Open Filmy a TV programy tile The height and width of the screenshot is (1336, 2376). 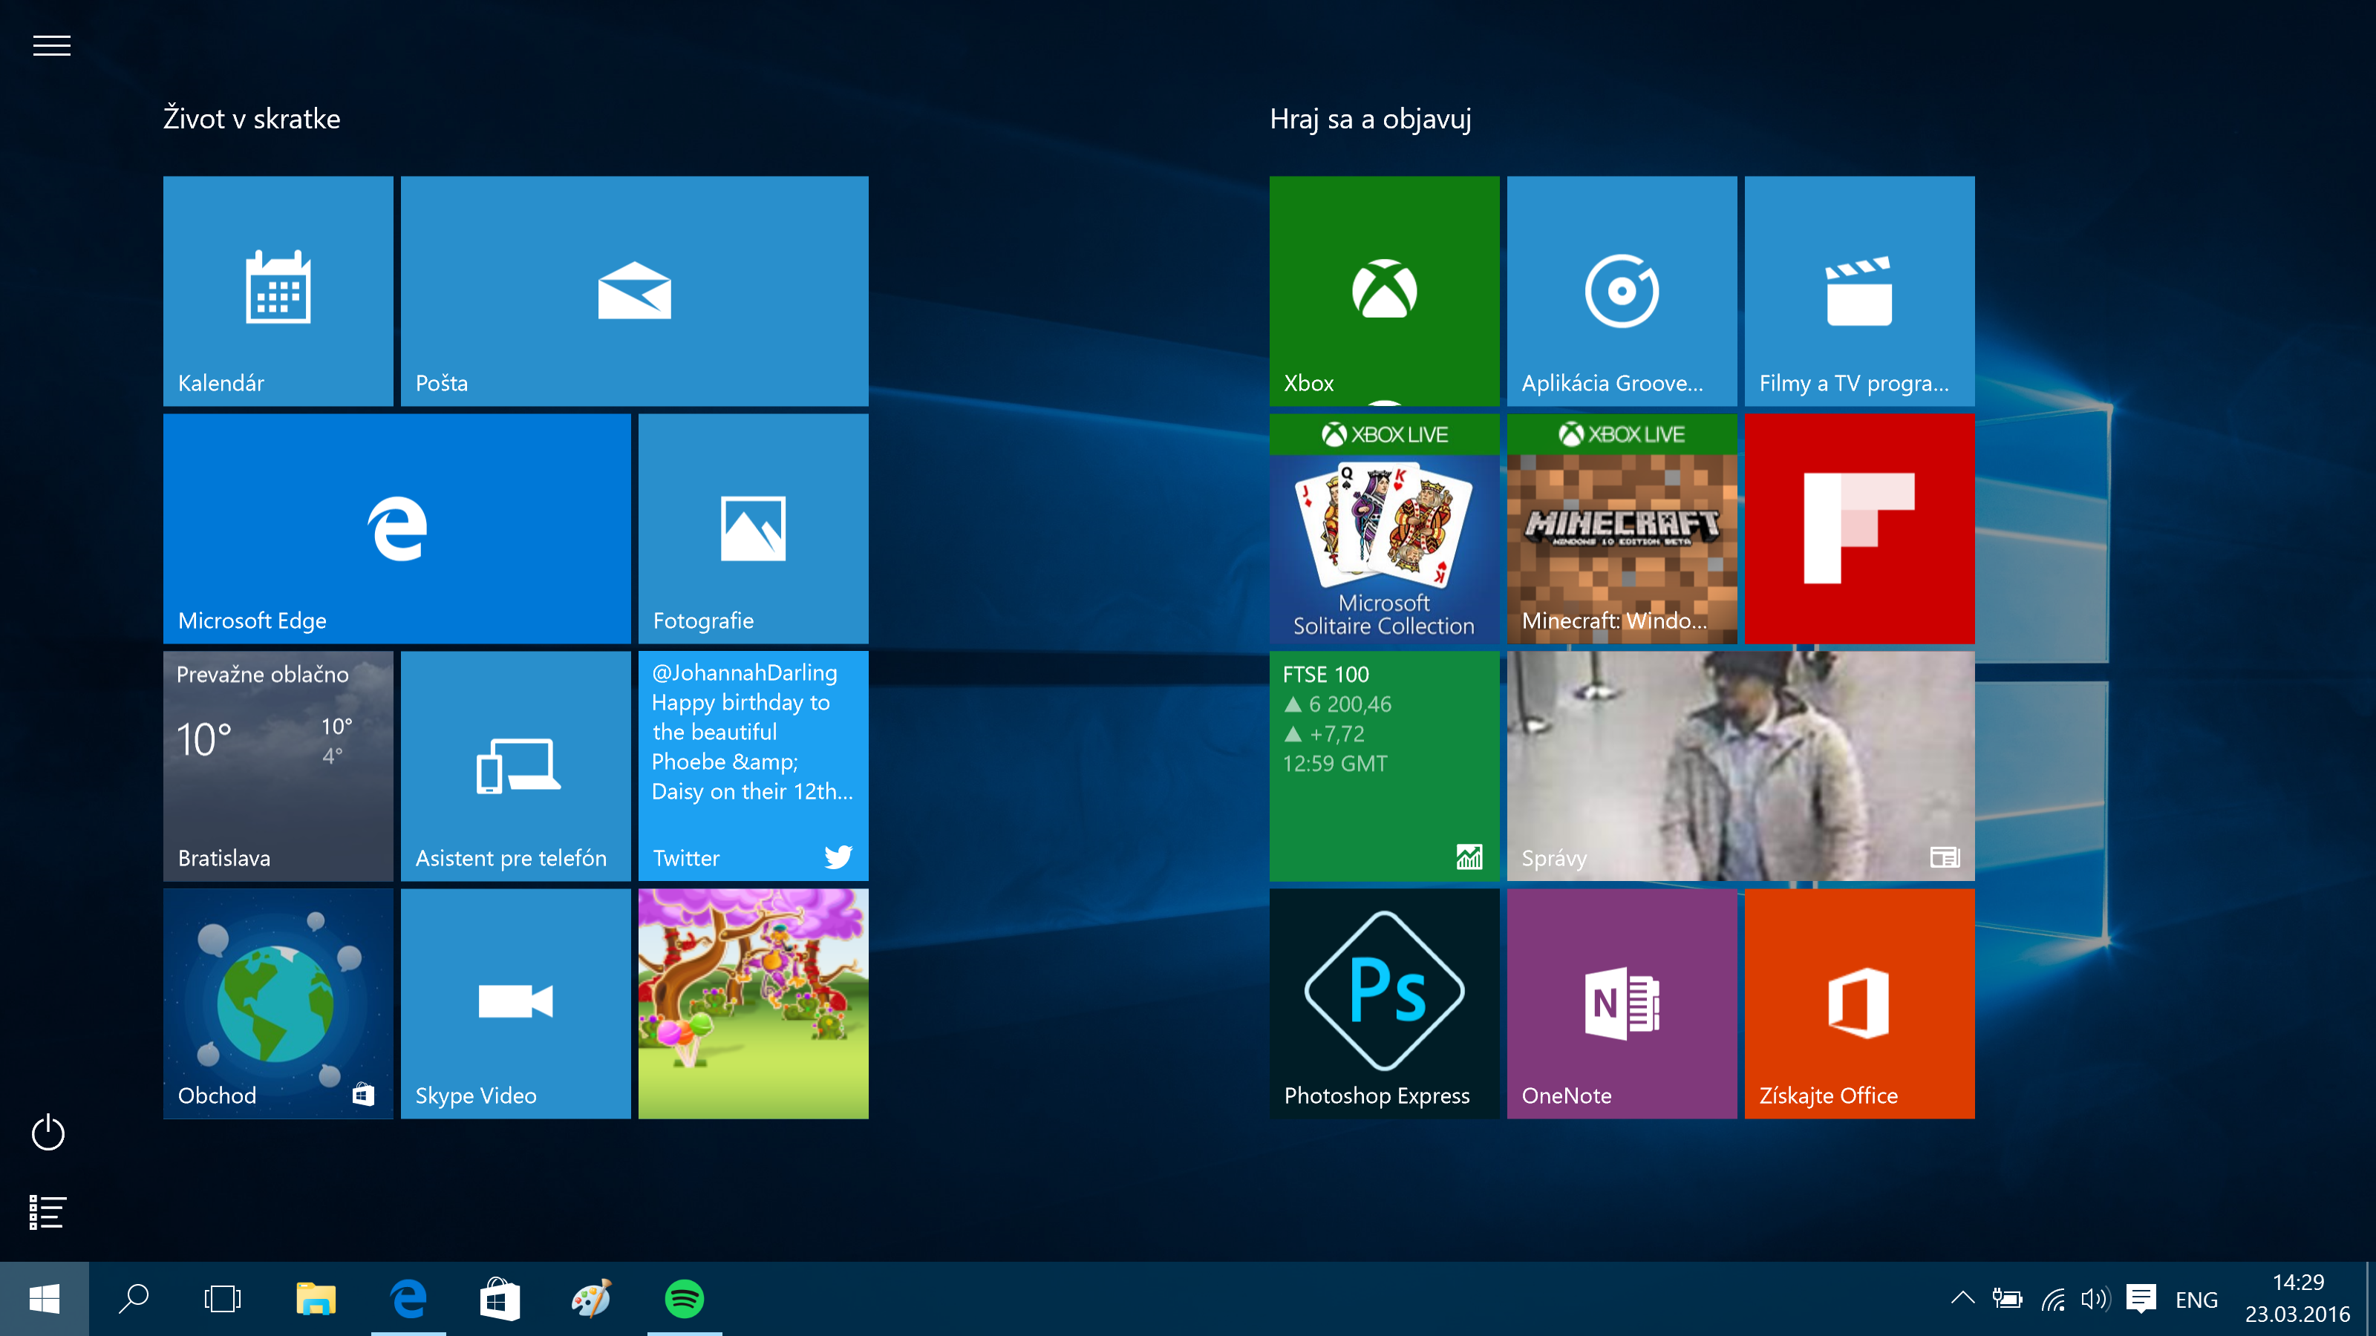(1858, 290)
